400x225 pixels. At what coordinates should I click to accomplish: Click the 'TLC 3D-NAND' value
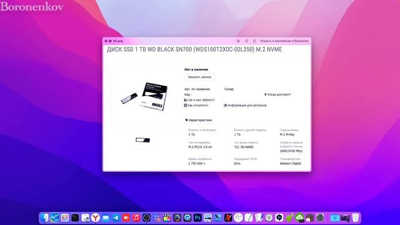[244, 147]
